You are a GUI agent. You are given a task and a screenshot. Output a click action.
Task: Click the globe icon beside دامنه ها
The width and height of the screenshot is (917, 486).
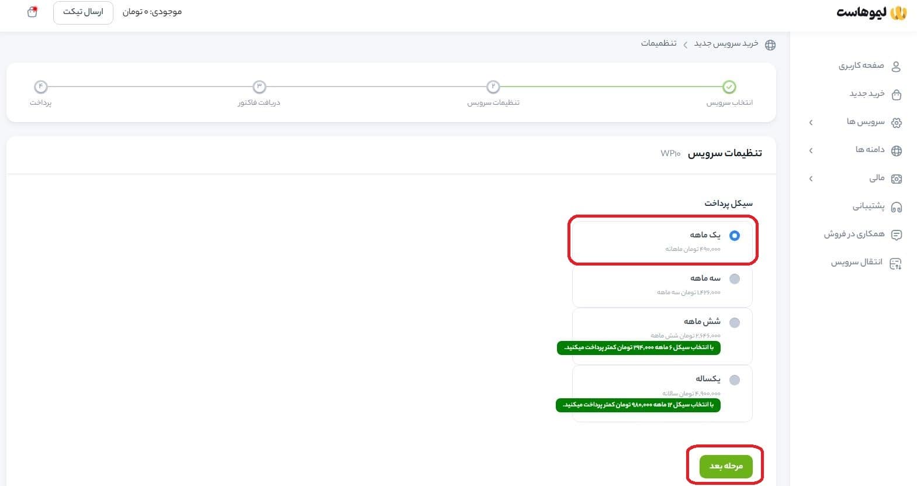point(896,150)
